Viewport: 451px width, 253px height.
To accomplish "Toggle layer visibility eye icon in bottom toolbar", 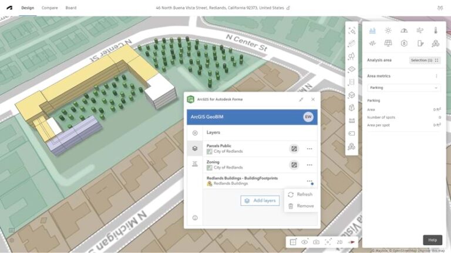I will (305, 242).
